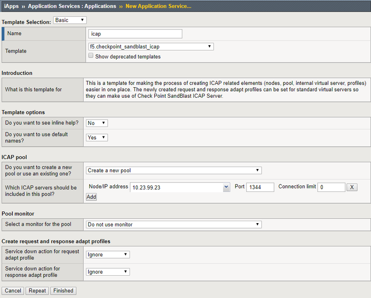The height and width of the screenshot is (298, 371).
Task: Click the X button to remove server
Action: click(x=351, y=187)
